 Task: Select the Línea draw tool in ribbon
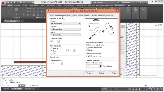tap(4, 11)
